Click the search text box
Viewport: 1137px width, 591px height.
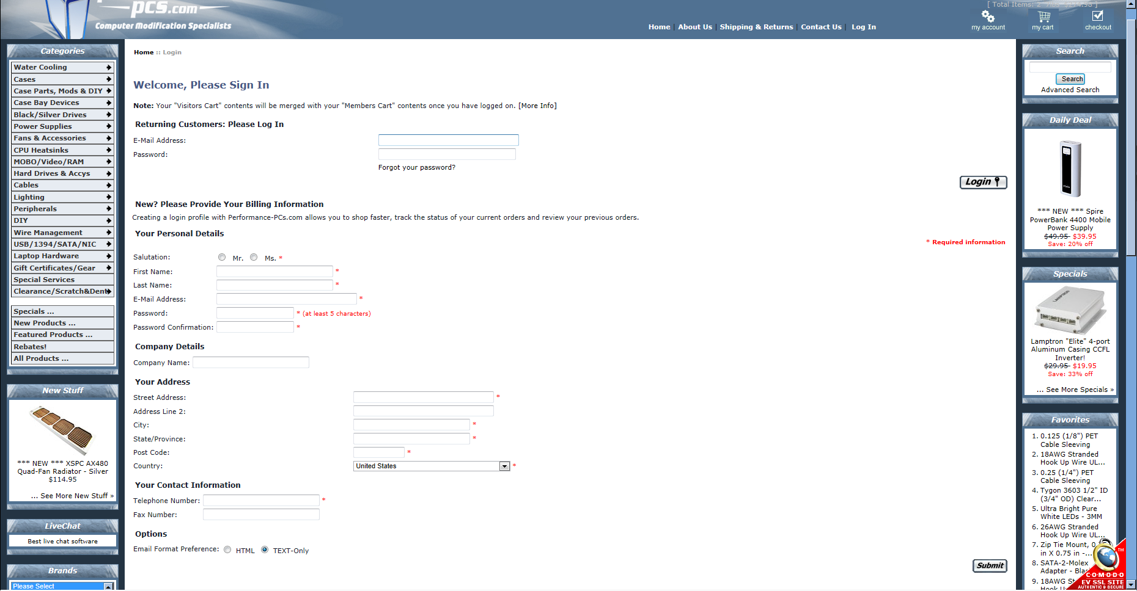[x=1070, y=67]
